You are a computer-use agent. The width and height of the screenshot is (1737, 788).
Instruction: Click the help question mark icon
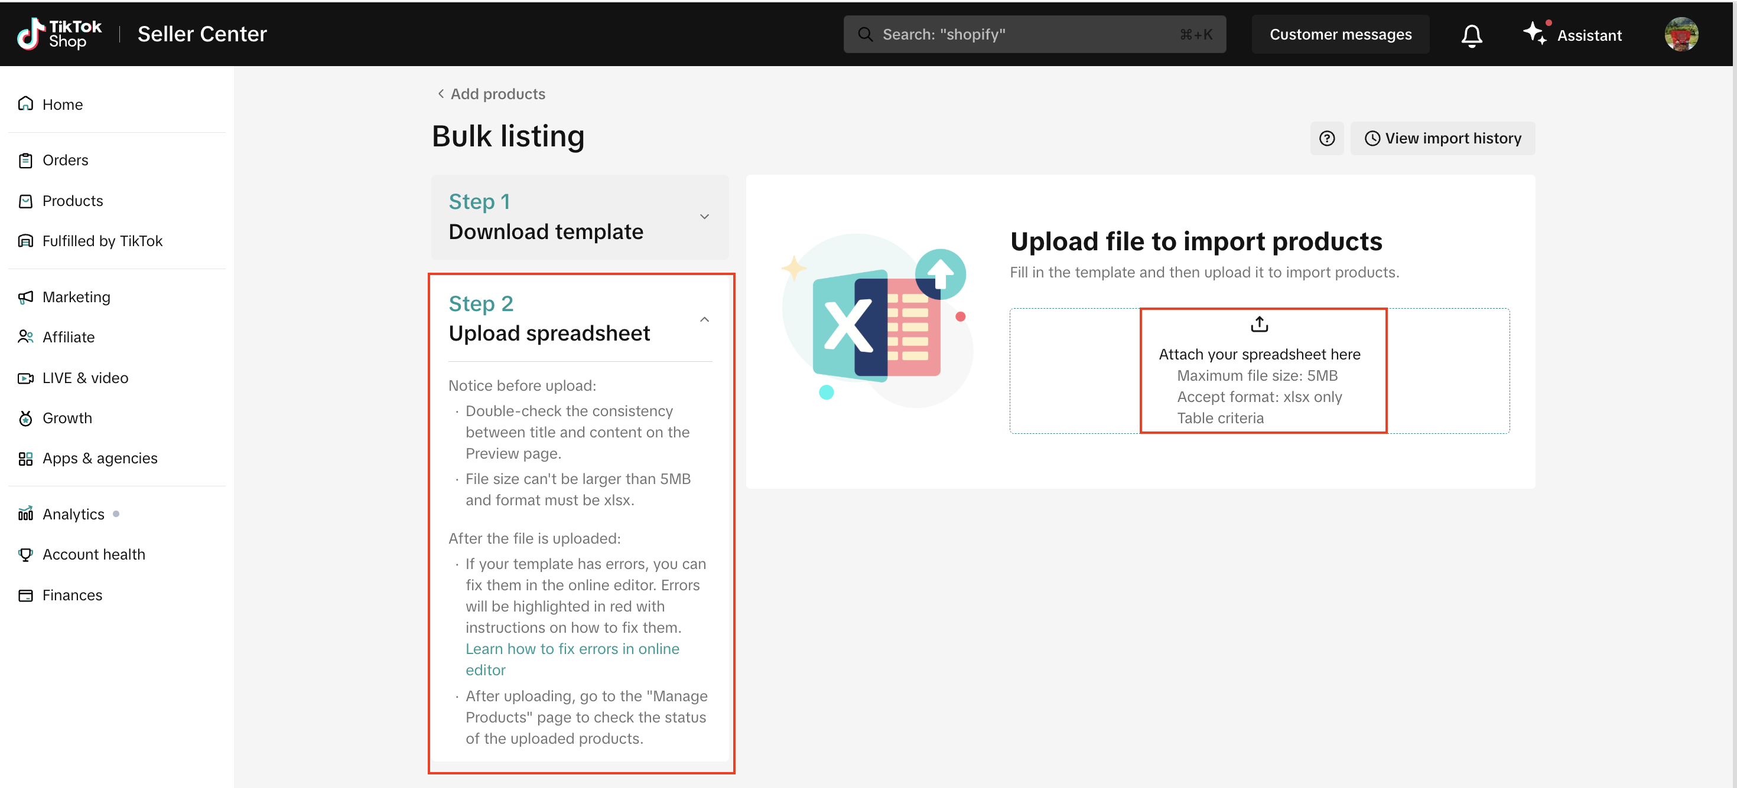(x=1326, y=138)
